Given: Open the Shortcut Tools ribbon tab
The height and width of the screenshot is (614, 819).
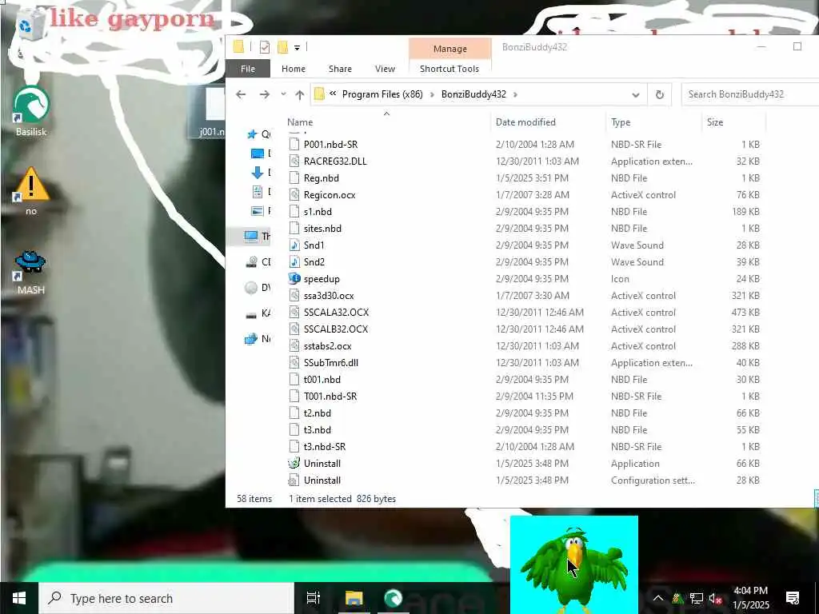Looking at the screenshot, I should [x=449, y=69].
